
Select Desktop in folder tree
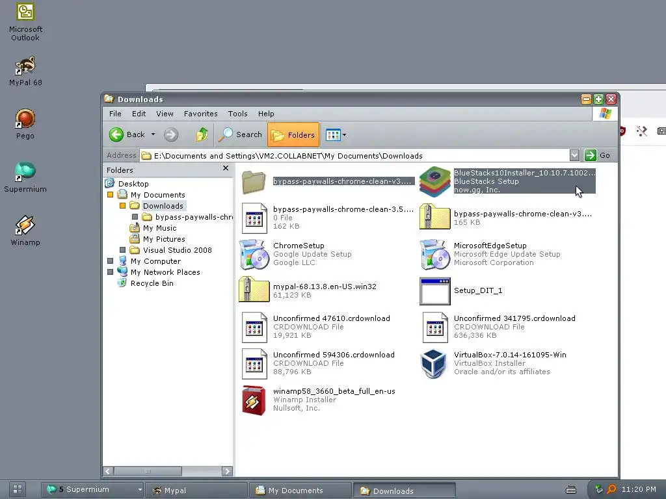pos(133,184)
